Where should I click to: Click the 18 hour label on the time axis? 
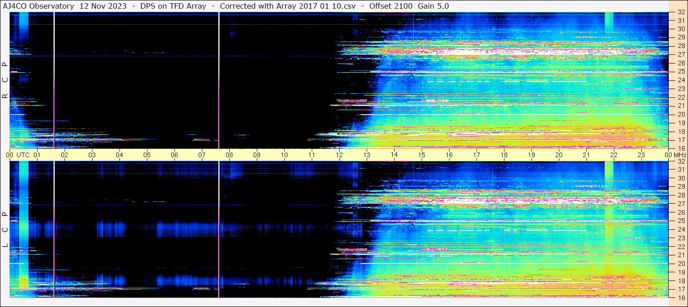tap(504, 155)
